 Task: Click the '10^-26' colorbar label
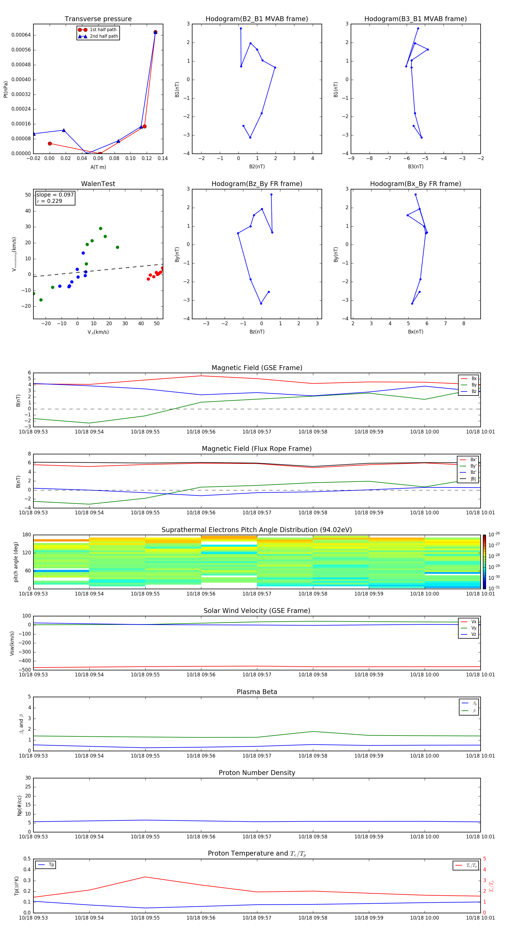click(x=494, y=534)
